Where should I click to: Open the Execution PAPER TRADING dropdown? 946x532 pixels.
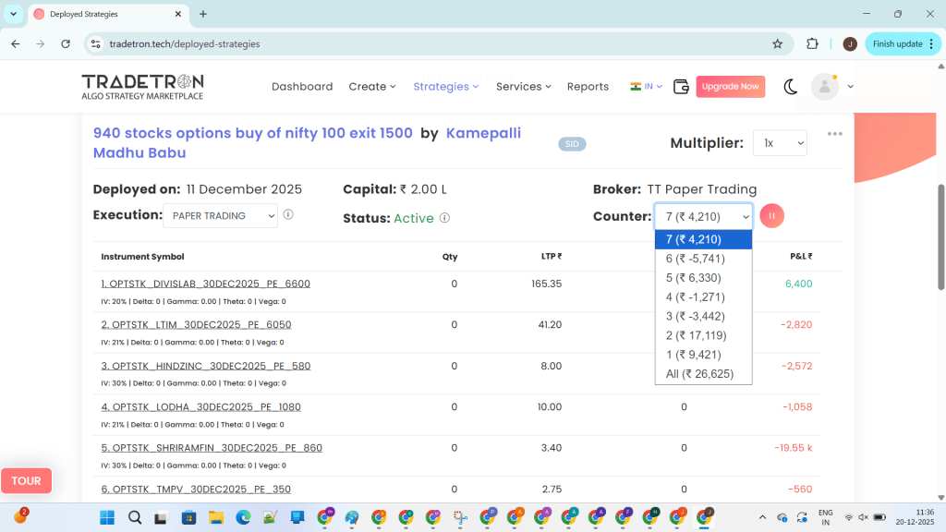220,216
